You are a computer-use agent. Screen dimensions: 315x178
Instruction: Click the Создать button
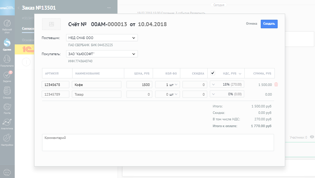(269, 24)
